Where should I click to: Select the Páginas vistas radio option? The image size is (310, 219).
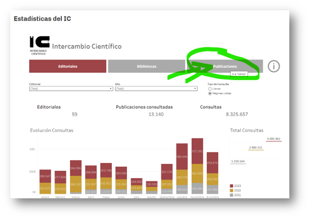pyautogui.click(x=211, y=93)
